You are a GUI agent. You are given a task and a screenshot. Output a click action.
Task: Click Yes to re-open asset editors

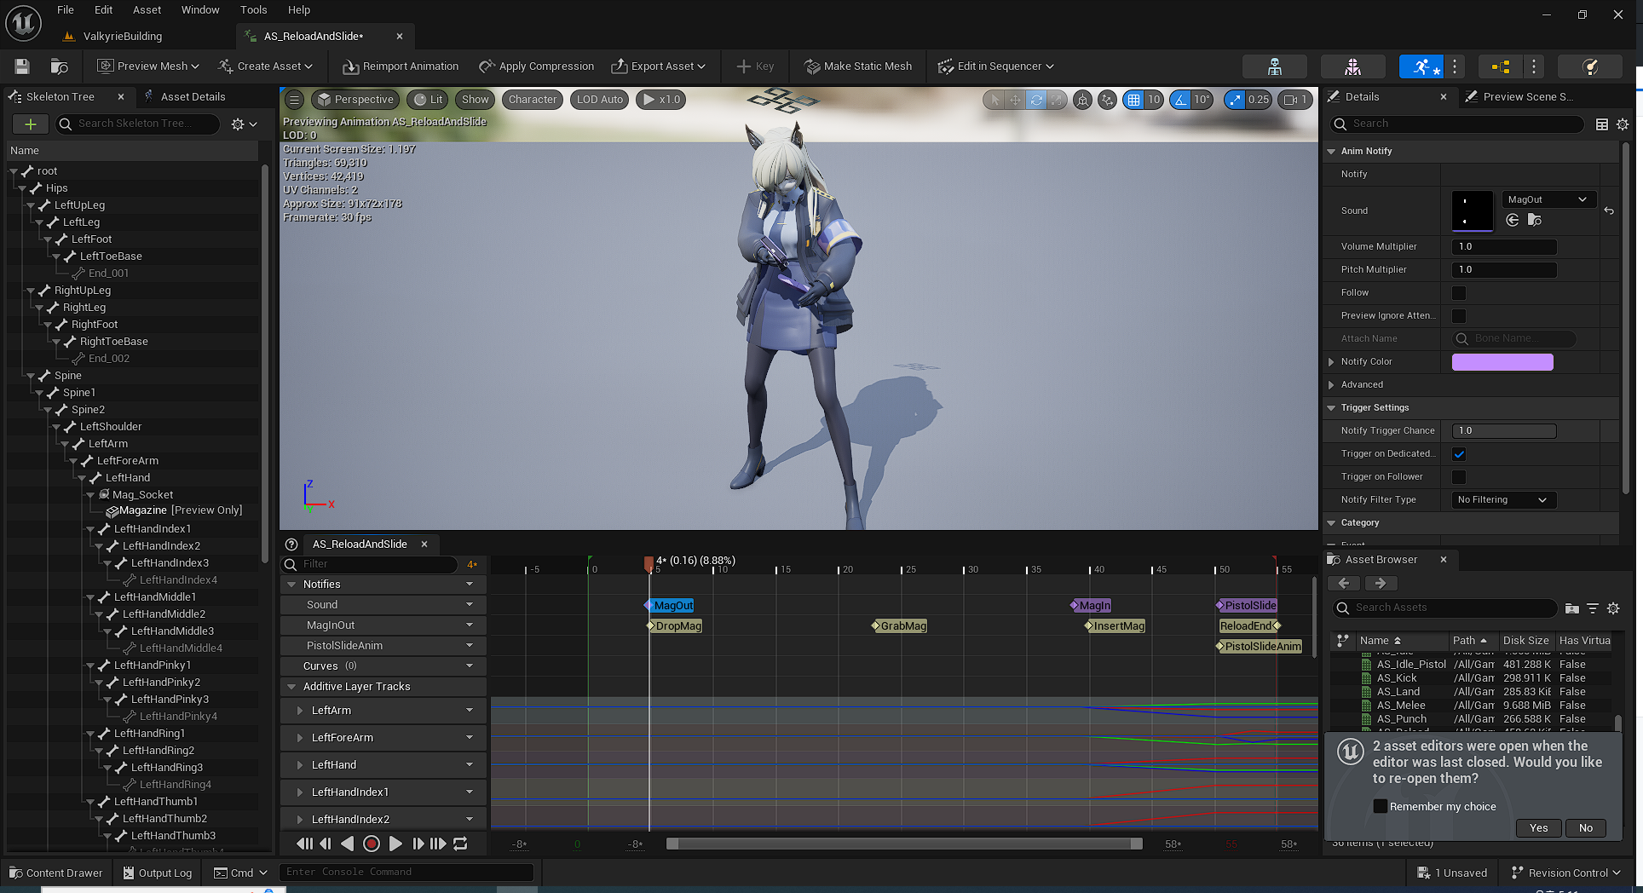click(x=1538, y=828)
